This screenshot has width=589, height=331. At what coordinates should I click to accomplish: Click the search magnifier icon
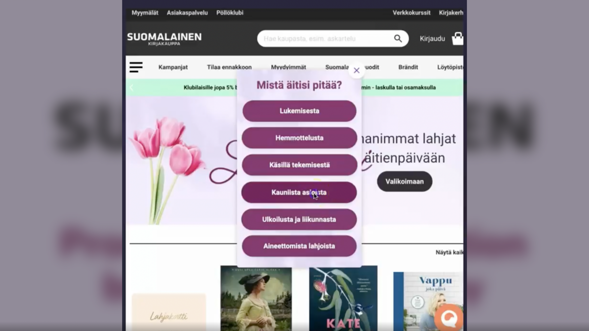398,39
